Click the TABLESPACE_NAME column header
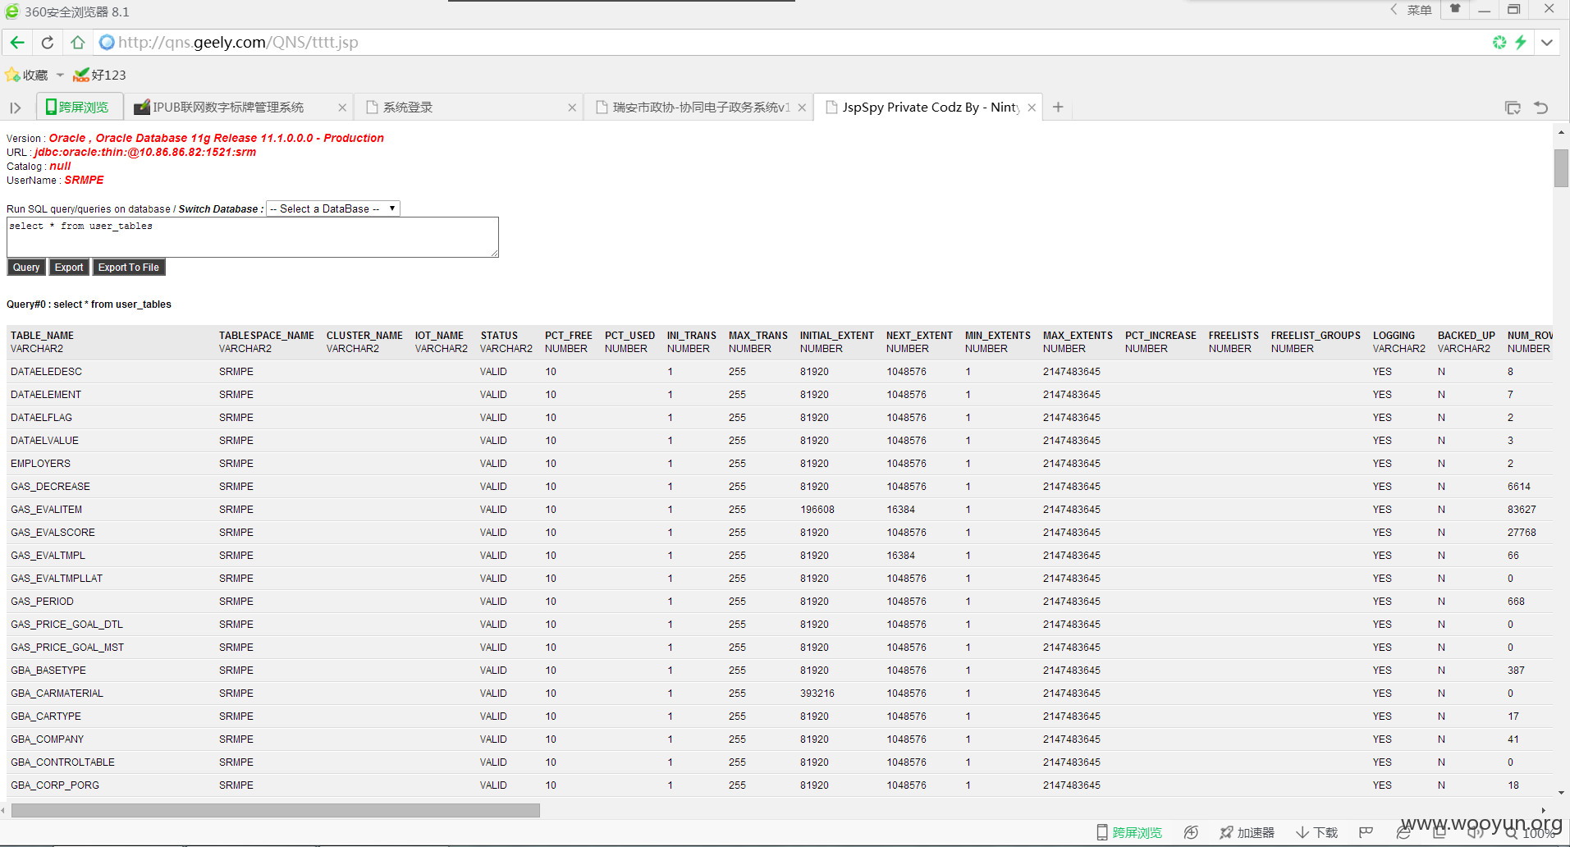The image size is (1570, 847). 267,336
